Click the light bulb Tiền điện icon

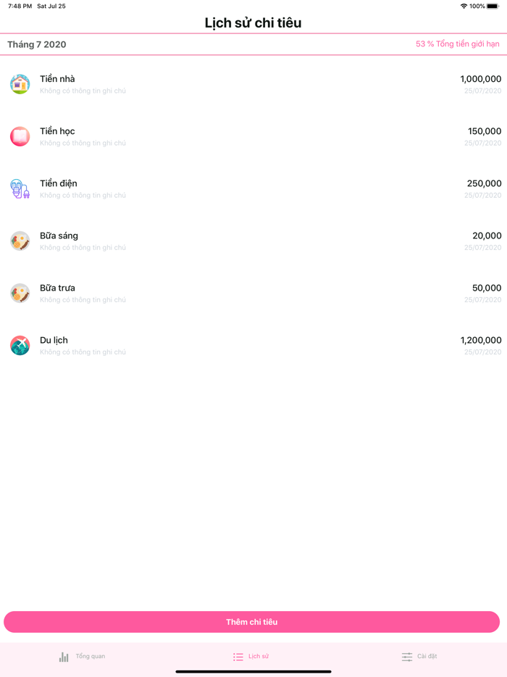click(20, 188)
